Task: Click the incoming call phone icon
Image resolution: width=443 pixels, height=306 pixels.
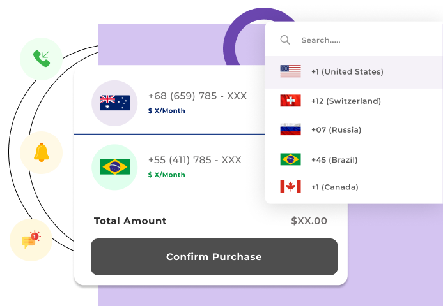Action: click(x=41, y=59)
